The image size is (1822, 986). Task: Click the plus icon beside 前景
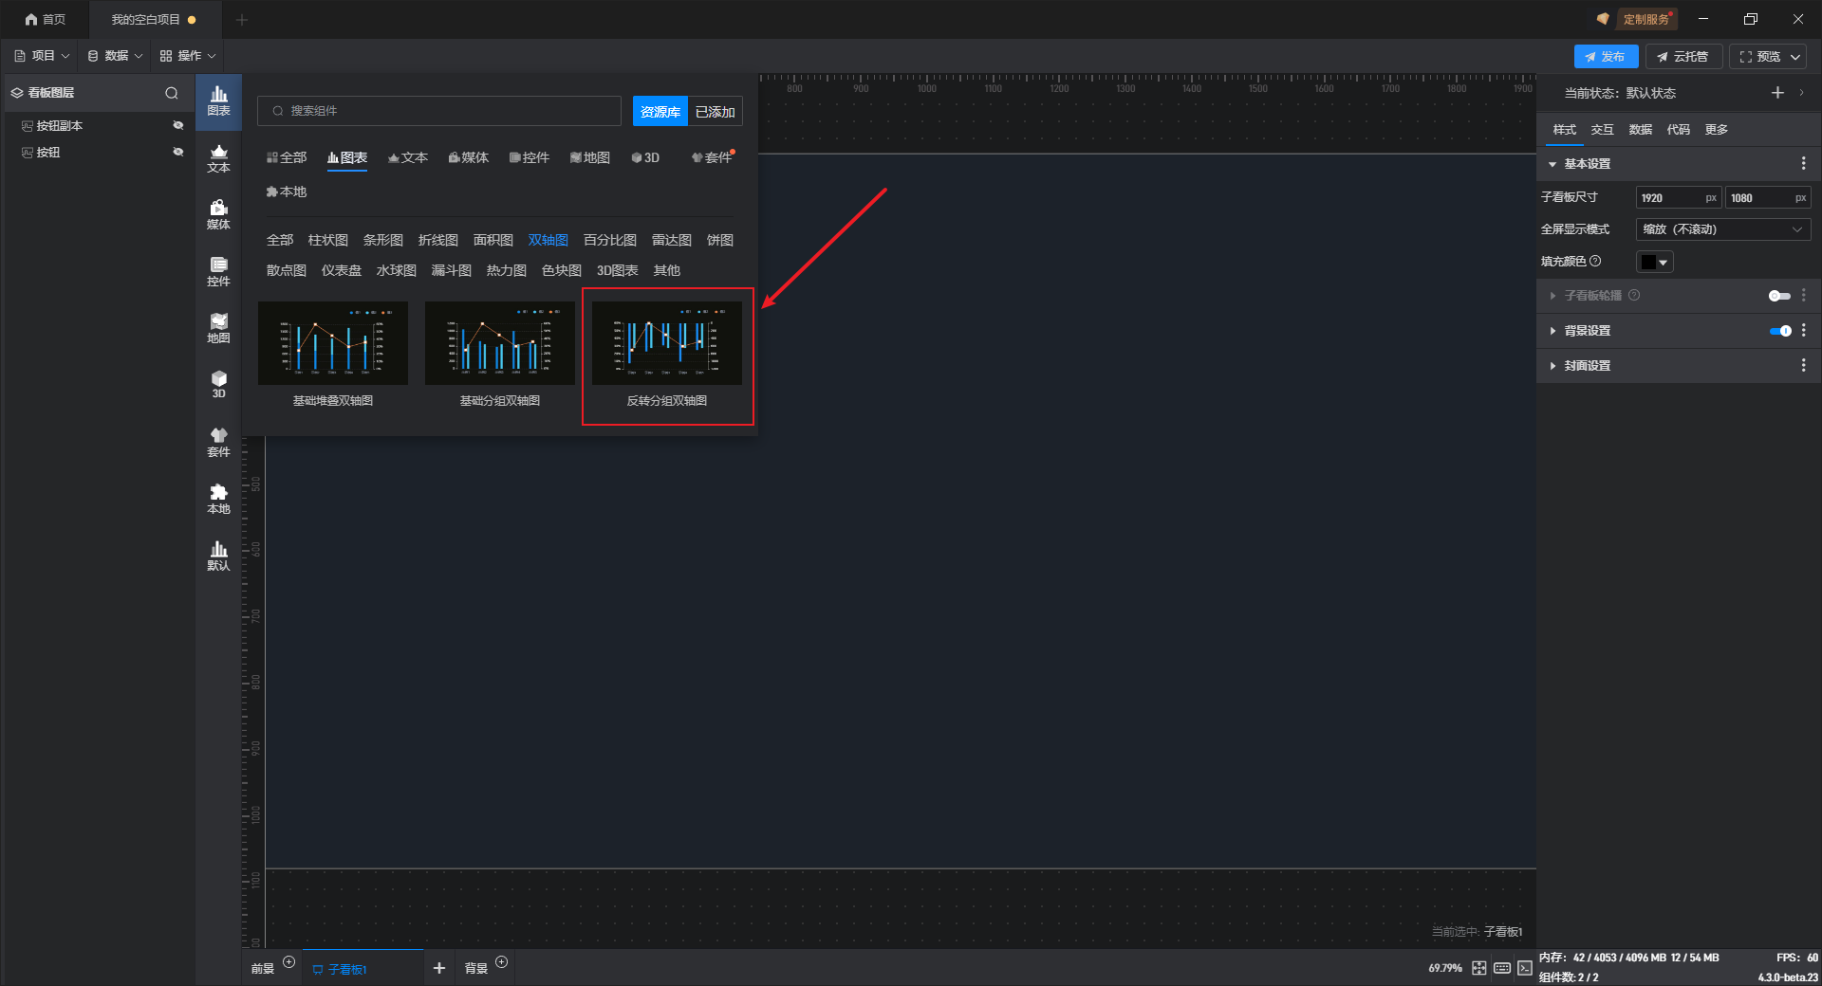pyautogui.click(x=289, y=962)
